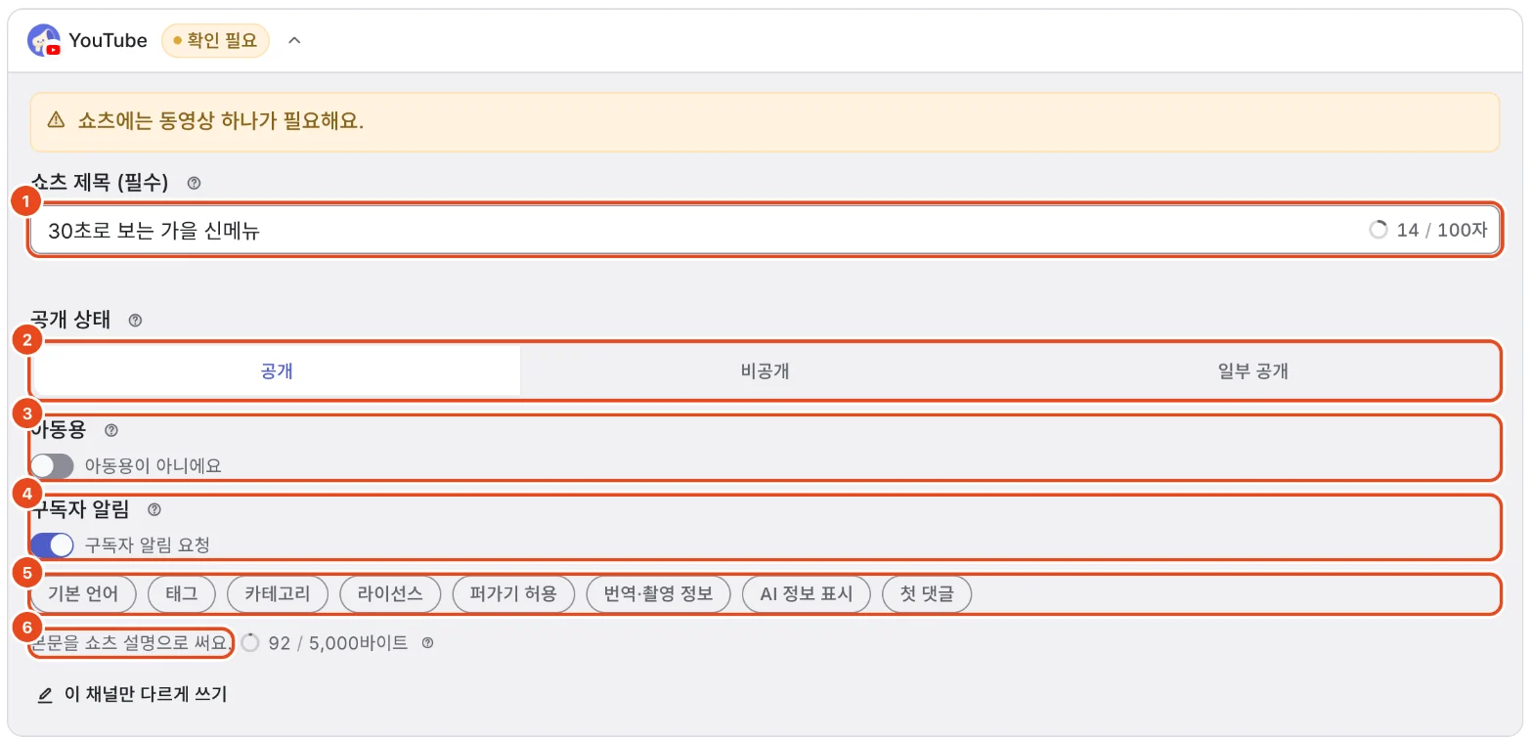Image resolution: width=1533 pixels, height=739 pixels.
Task: Open the AI 정보 표시 option chip
Action: (x=806, y=594)
